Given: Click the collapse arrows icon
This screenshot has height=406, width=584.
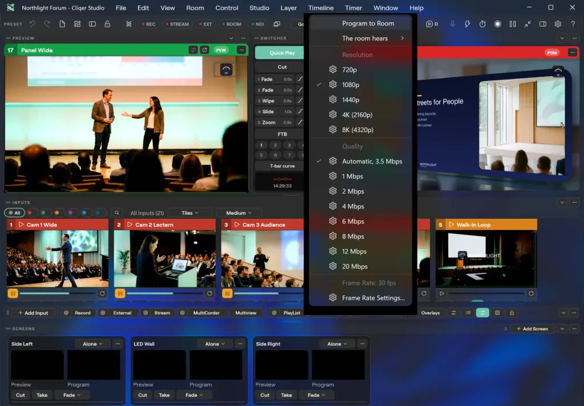Looking at the screenshot, I should pos(528,24).
